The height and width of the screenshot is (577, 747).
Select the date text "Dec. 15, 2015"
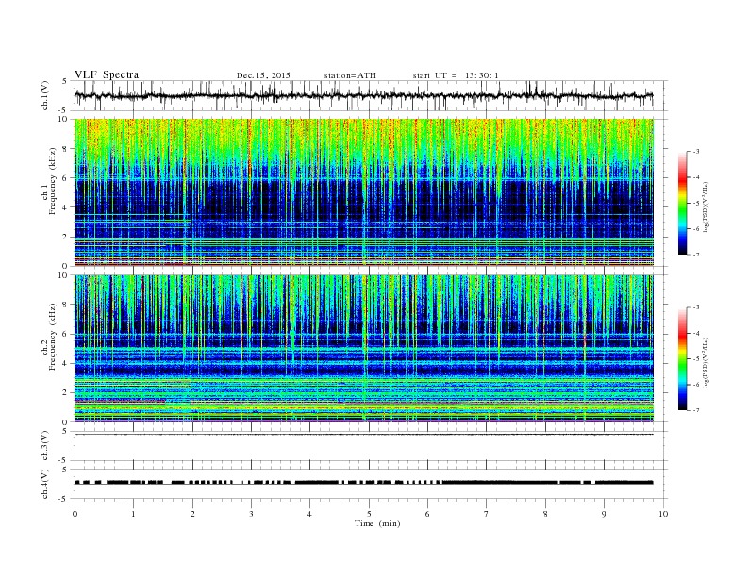(x=263, y=75)
